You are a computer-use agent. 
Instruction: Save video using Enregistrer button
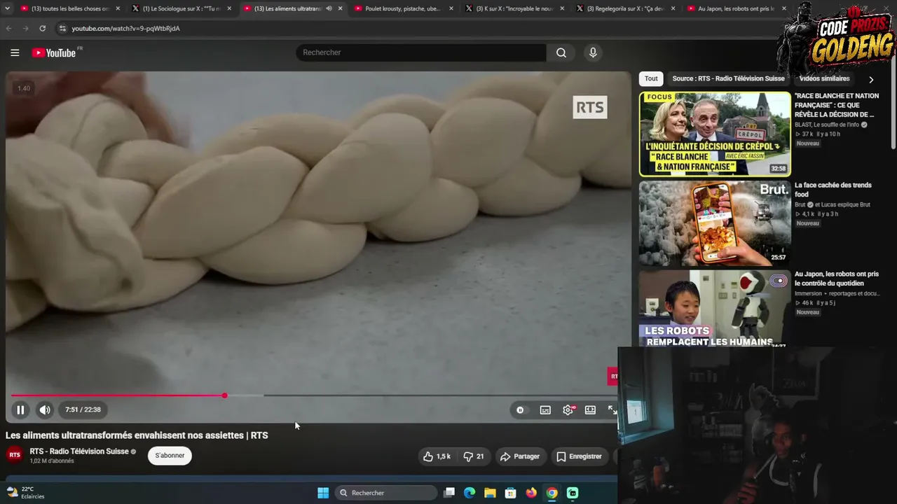579,456
